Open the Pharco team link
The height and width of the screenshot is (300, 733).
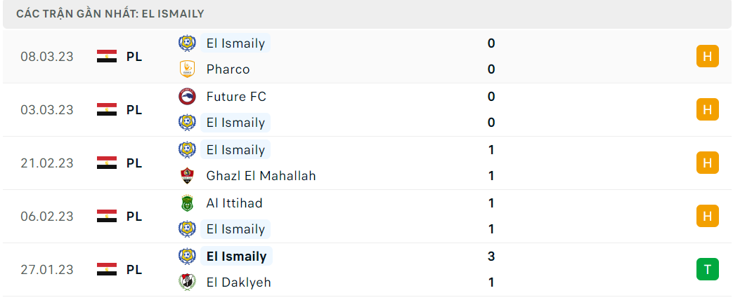(228, 69)
